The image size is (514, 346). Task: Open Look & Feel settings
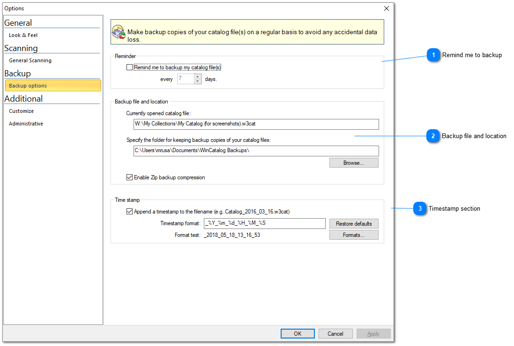coord(22,35)
